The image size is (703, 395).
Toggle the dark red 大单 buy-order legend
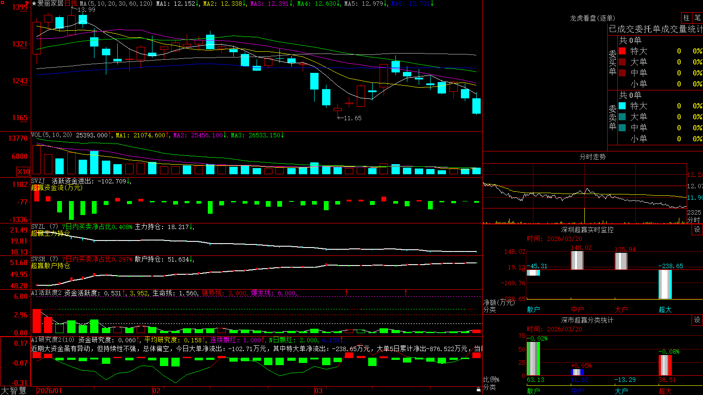click(x=622, y=62)
